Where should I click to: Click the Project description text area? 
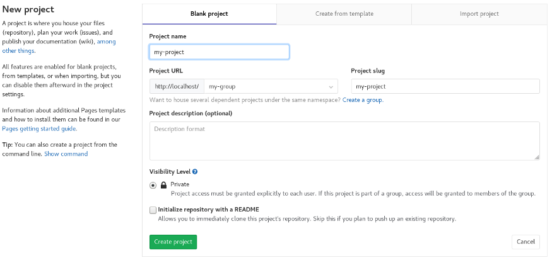(x=344, y=140)
